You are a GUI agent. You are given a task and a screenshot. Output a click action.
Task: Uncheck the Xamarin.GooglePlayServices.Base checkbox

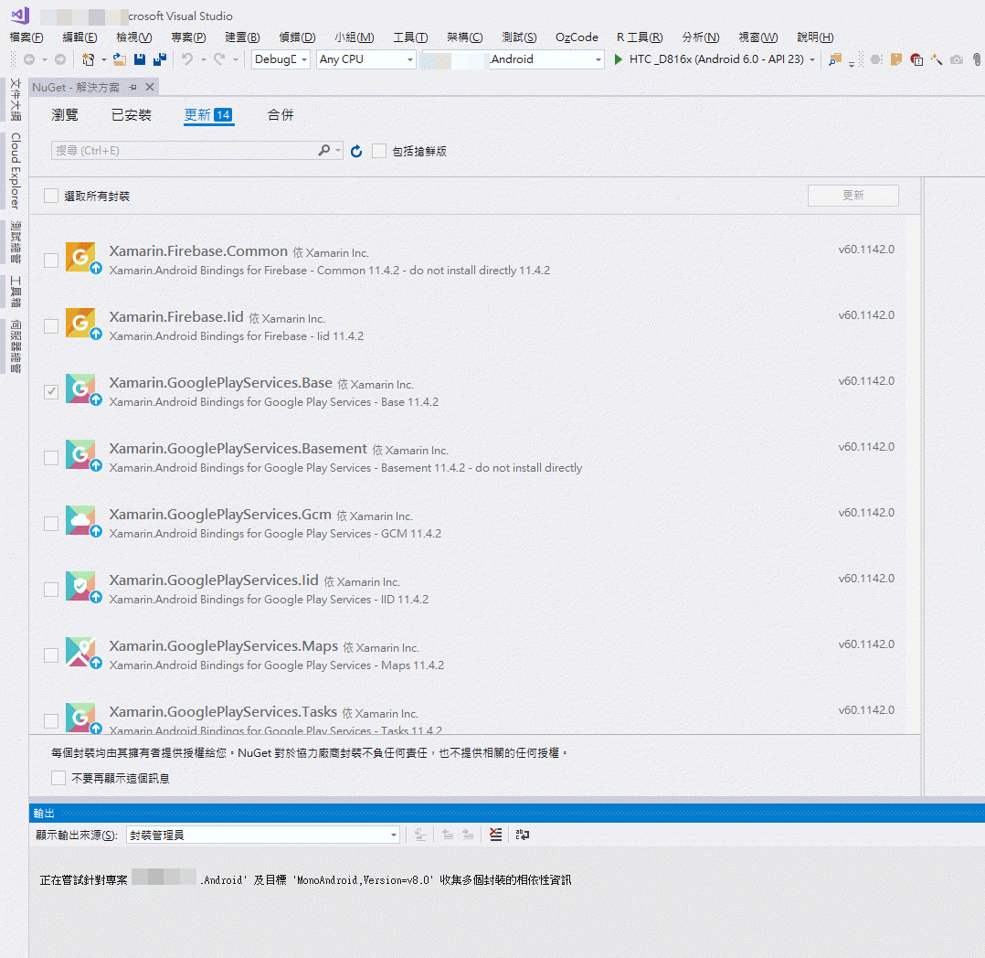[51, 391]
